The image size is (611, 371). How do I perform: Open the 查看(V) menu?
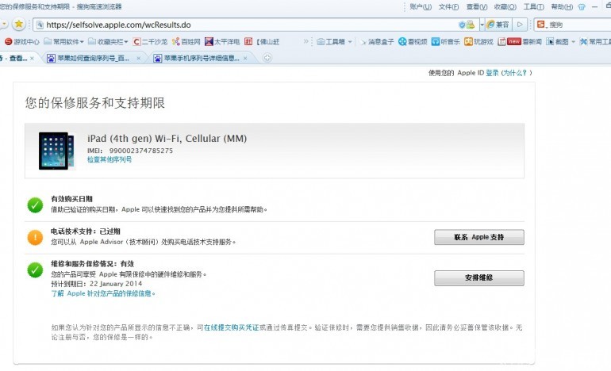tap(477, 6)
